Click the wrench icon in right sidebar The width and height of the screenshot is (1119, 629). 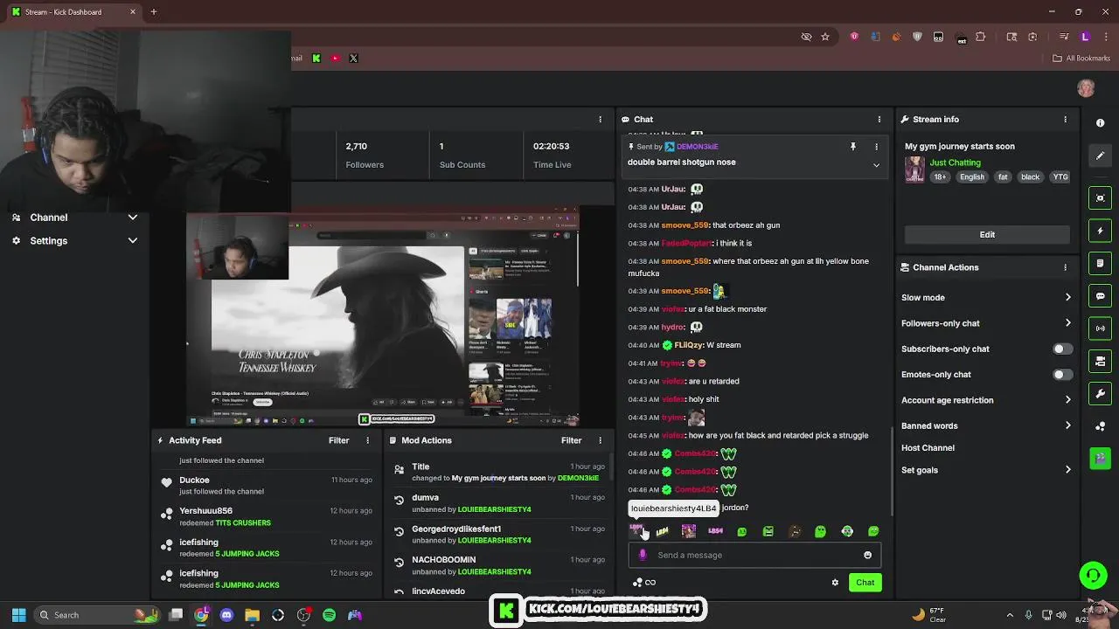click(1101, 393)
